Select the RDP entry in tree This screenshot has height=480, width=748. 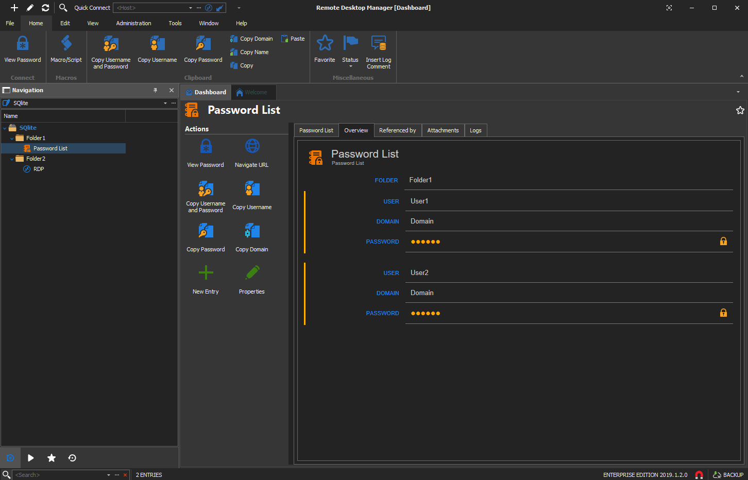[39, 169]
